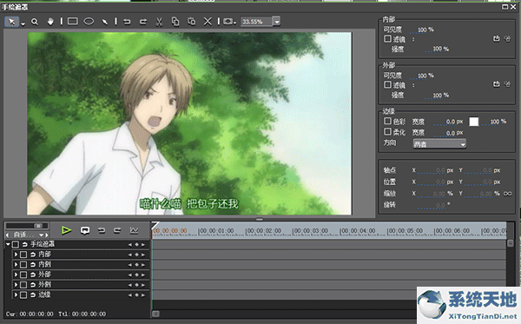521x324 pixels.
Task: Click the timeline vertical scrollbar thumb
Action: [x=511, y=243]
